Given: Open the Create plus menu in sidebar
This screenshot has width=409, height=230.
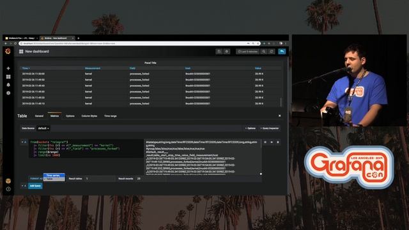Looking at the screenshot, I should pyautogui.click(x=8, y=68).
